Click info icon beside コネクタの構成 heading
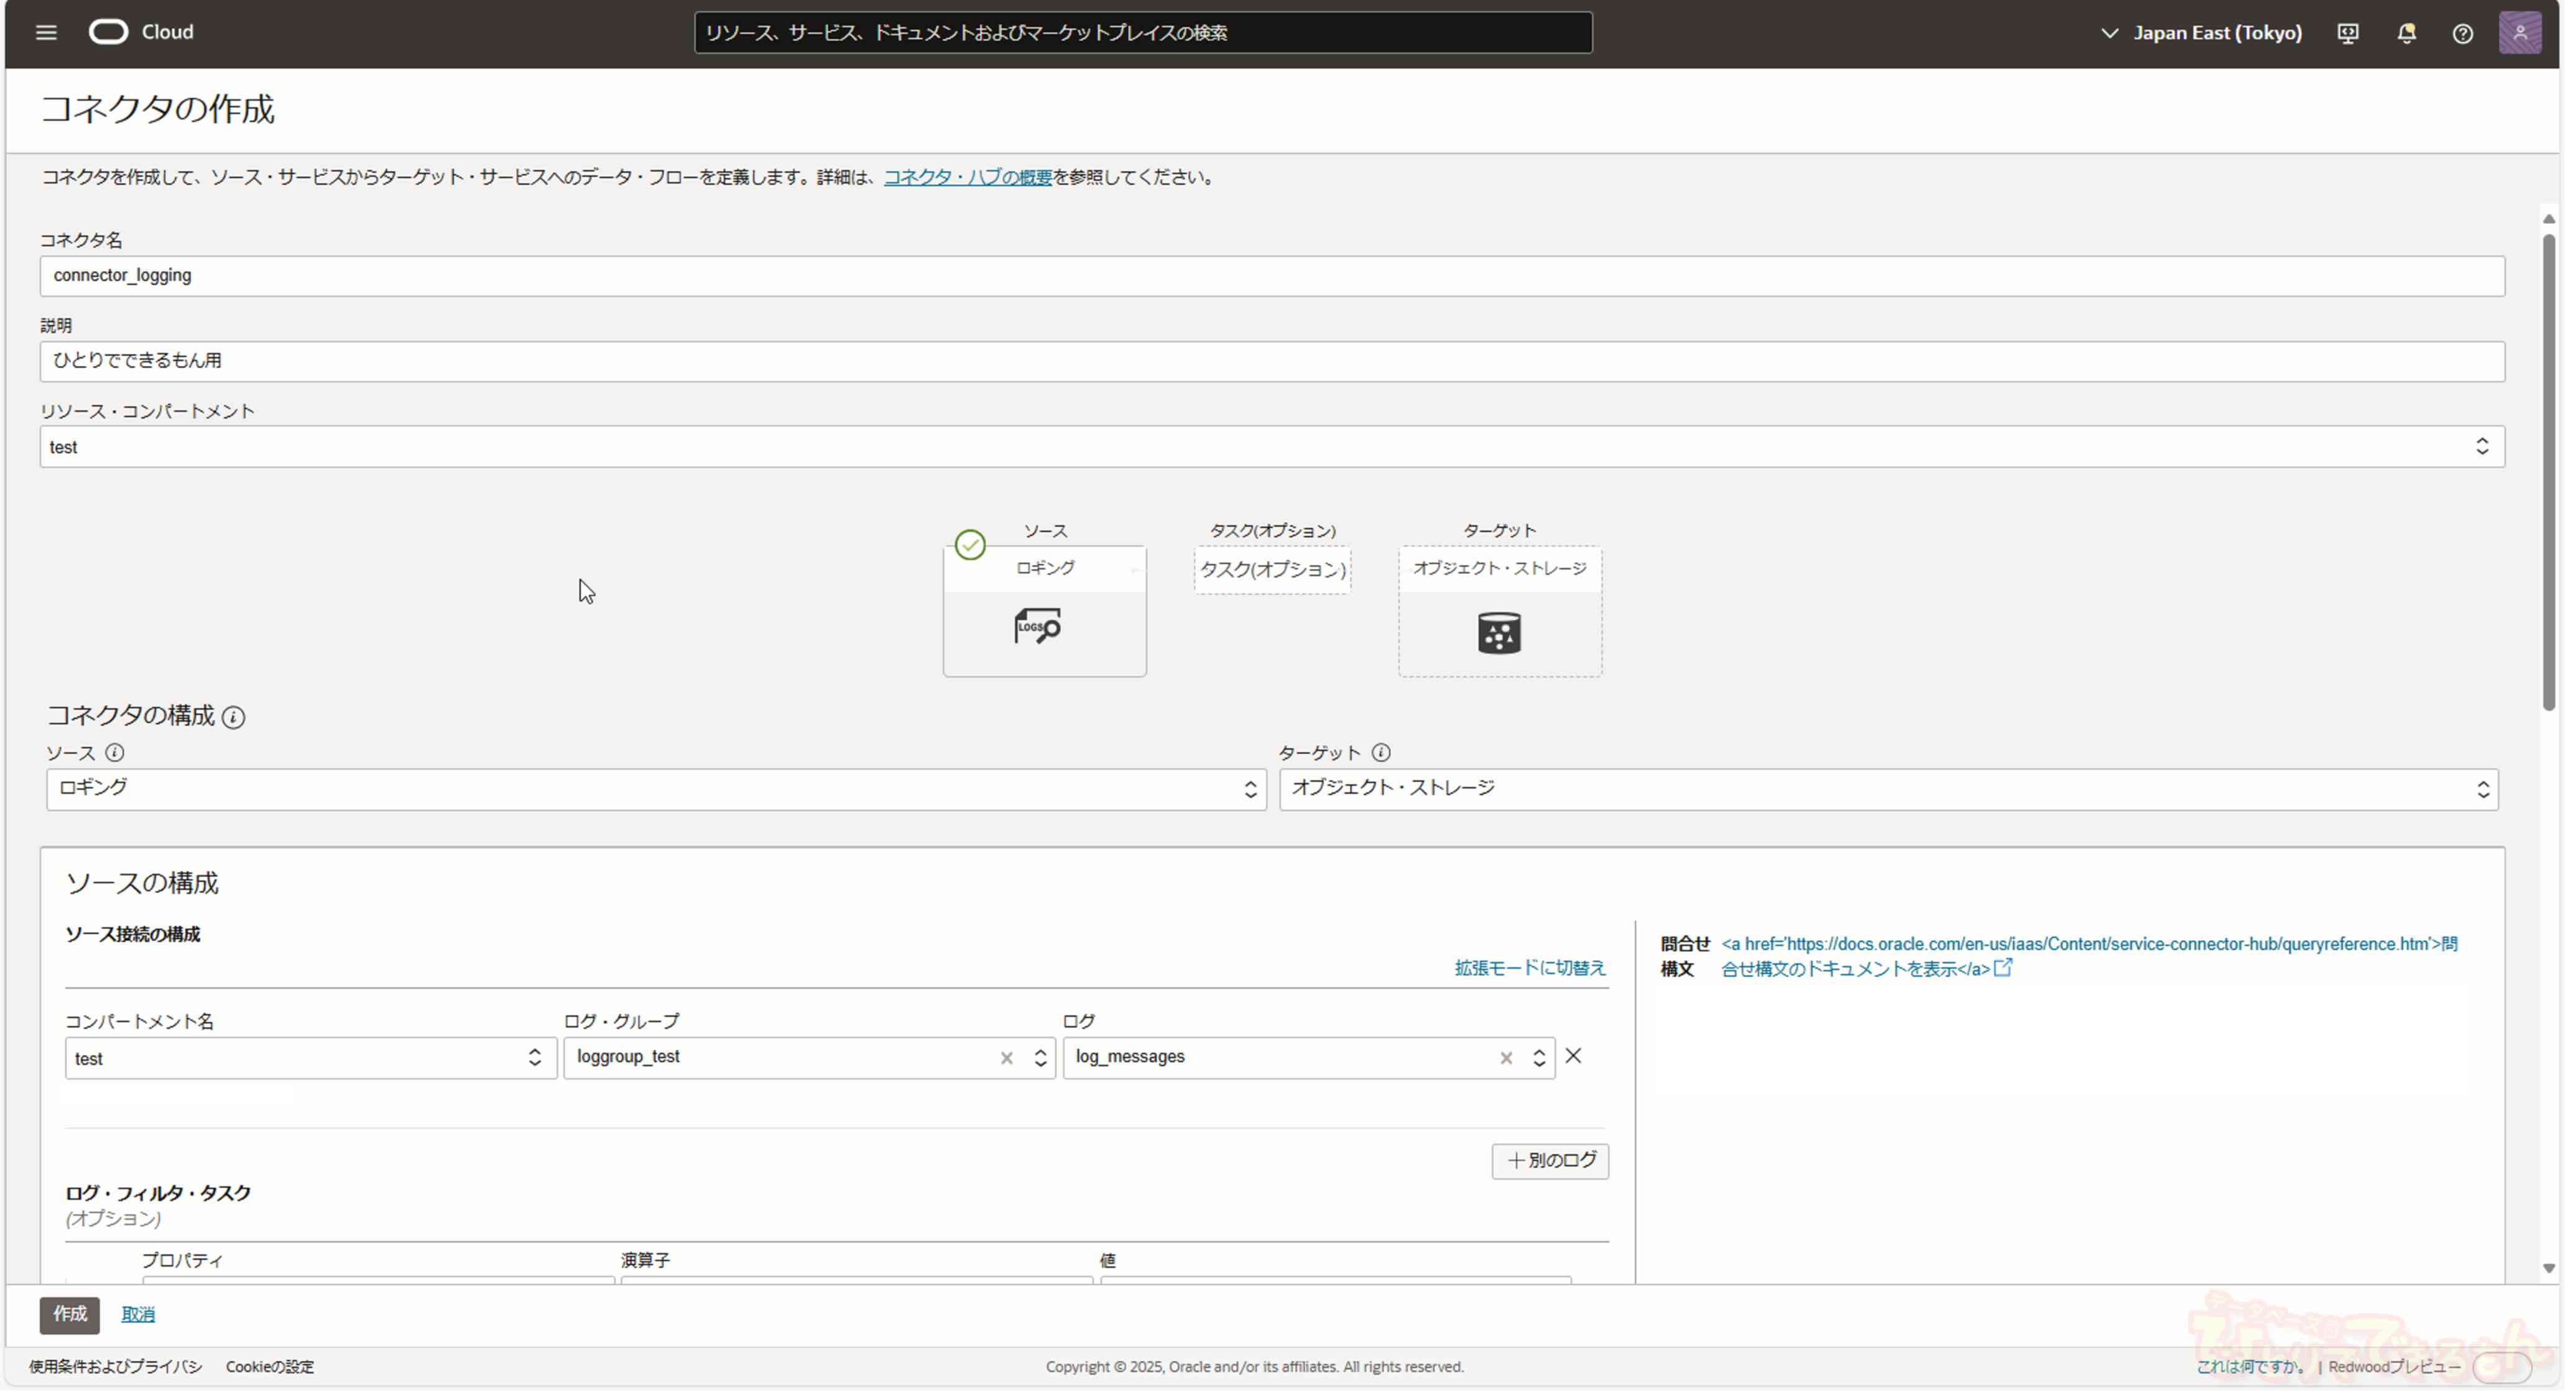 [233, 717]
